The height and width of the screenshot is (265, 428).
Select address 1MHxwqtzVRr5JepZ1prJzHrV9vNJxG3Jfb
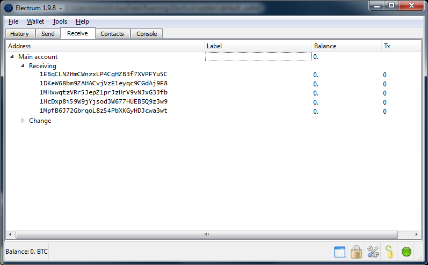pos(104,92)
